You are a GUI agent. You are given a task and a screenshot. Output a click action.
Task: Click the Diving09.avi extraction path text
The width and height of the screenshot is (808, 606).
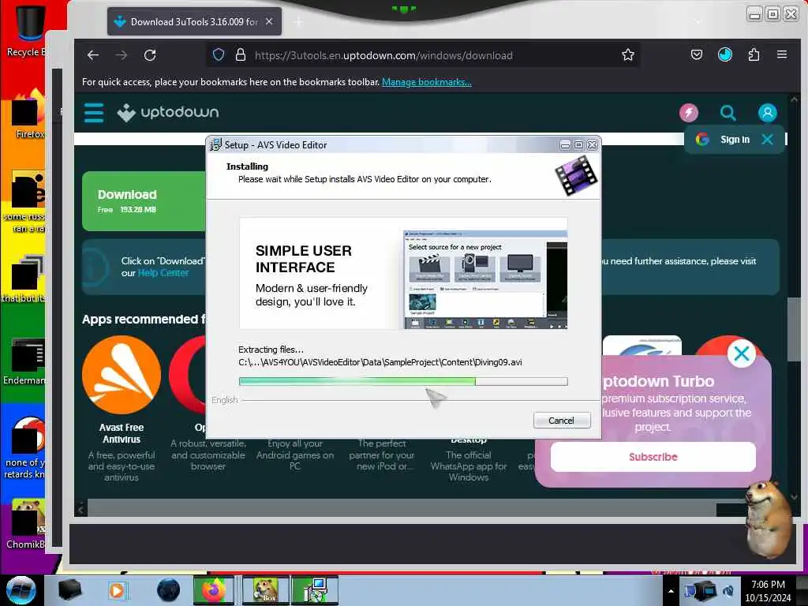pyautogui.click(x=380, y=362)
